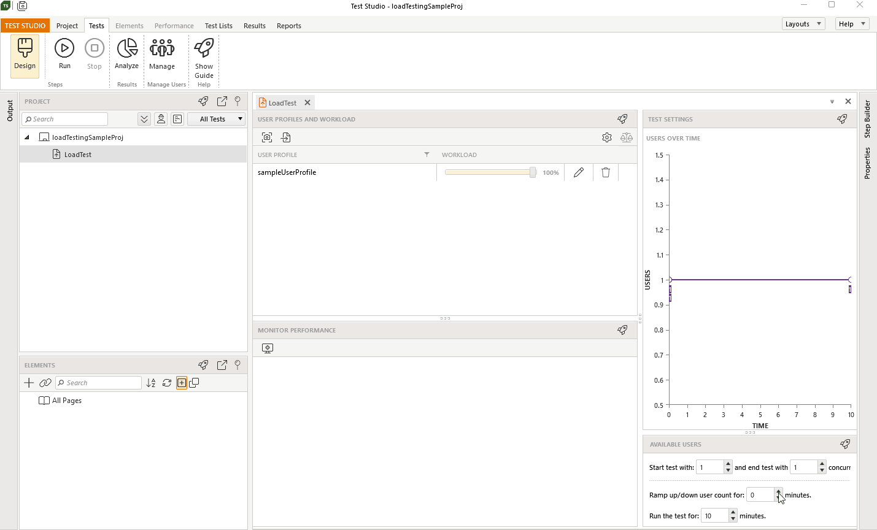Open the Layouts dropdown

click(803, 23)
